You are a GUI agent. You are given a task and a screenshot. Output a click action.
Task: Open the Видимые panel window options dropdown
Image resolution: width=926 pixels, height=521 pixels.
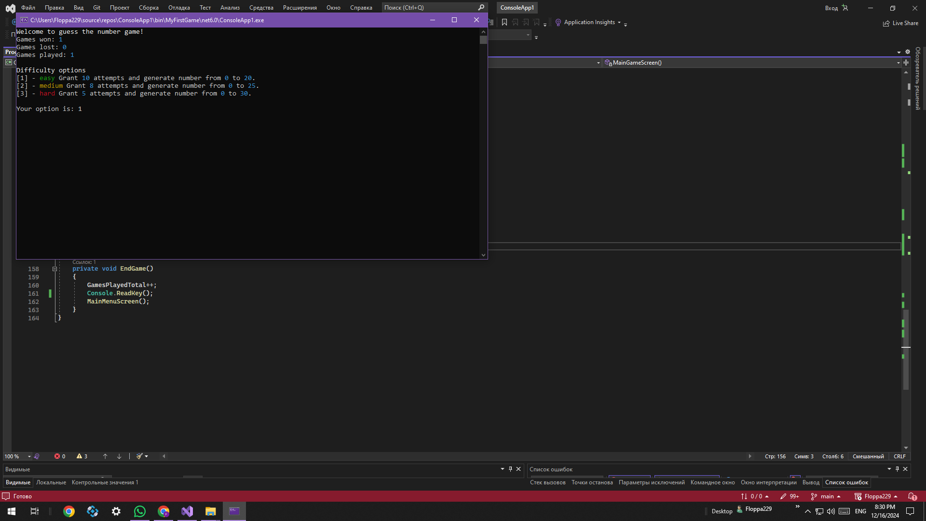(503, 469)
